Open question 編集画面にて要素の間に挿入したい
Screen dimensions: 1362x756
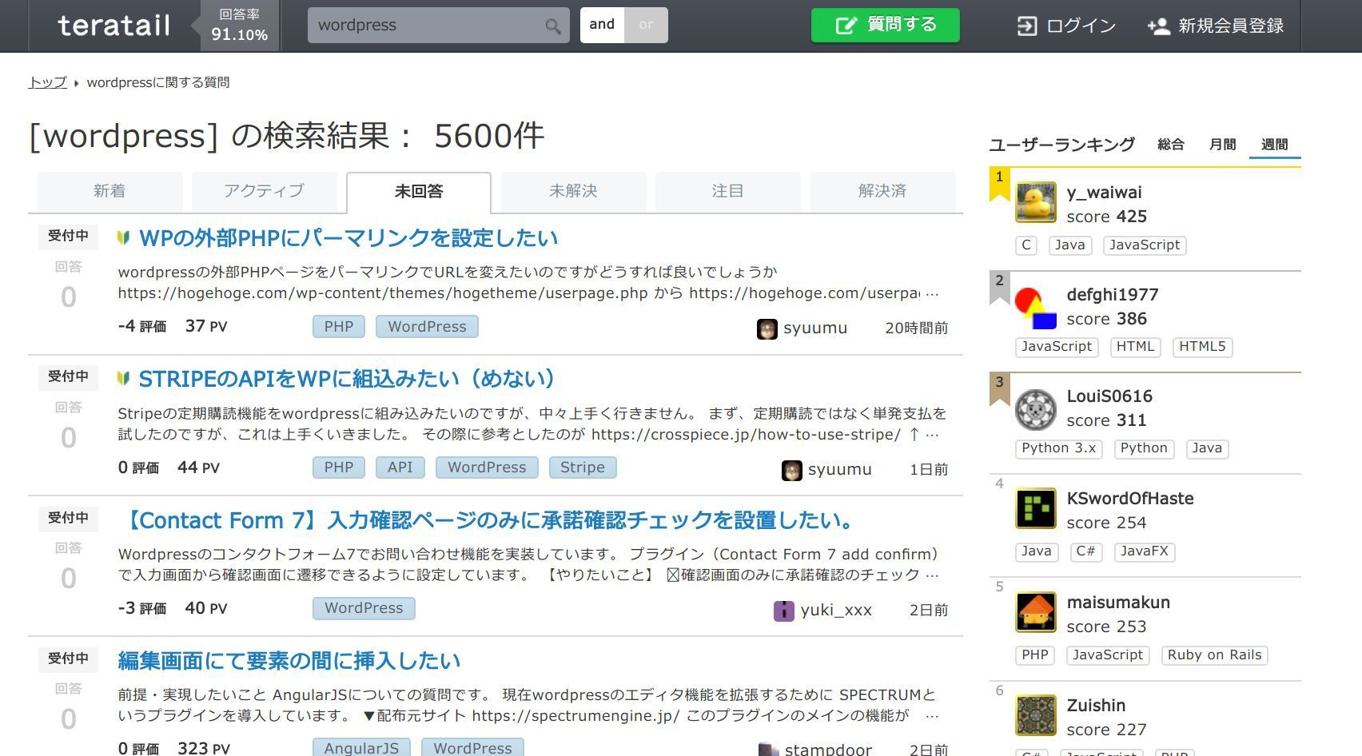pos(289,661)
